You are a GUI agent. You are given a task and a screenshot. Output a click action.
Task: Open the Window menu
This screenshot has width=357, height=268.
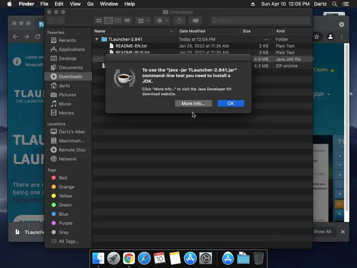tap(109, 4)
